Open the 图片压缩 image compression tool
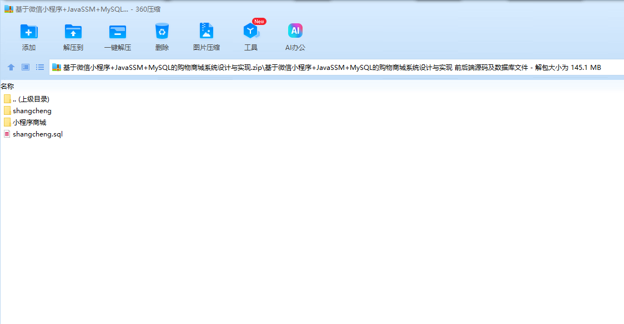The height and width of the screenshot is (324, 624). 206,31
